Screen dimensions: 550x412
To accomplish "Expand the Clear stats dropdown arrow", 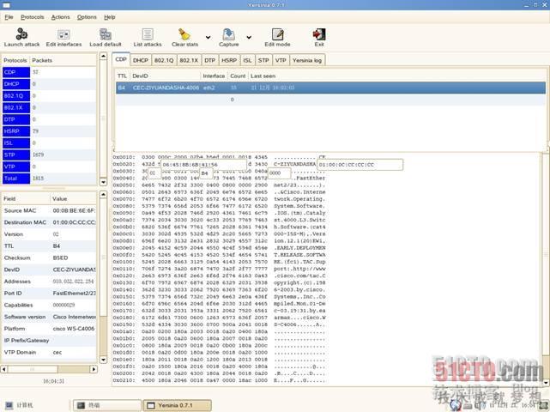I will [x=208, y=37].
